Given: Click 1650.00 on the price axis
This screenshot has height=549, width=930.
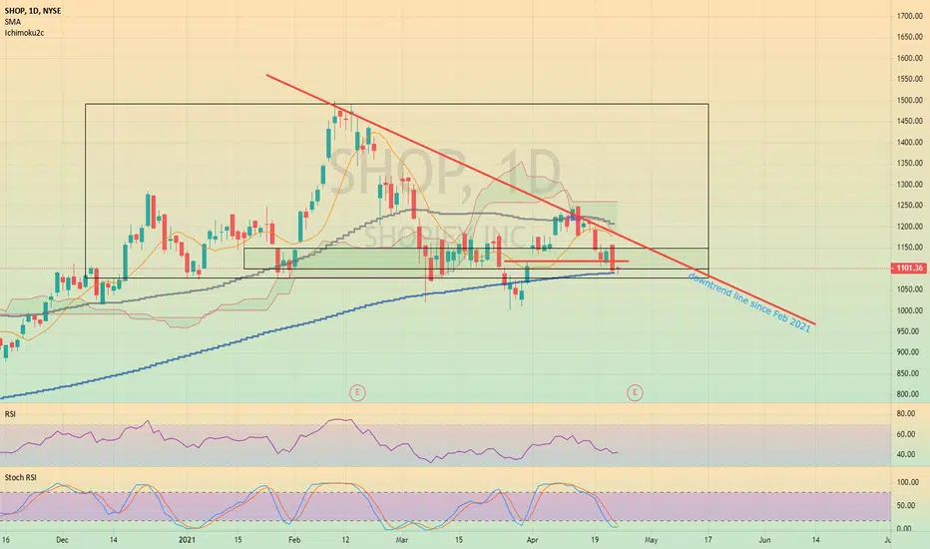Looking at the screenshot, I should coord(909,37).
